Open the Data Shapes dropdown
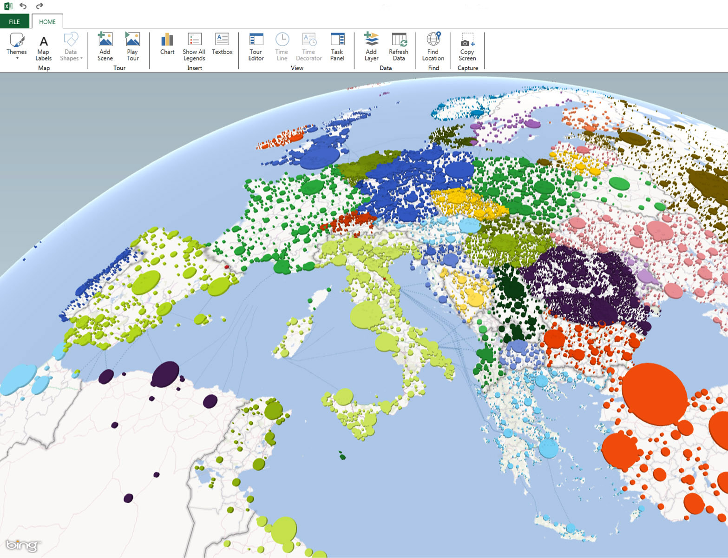728x558 pixels. pos(81,58)
